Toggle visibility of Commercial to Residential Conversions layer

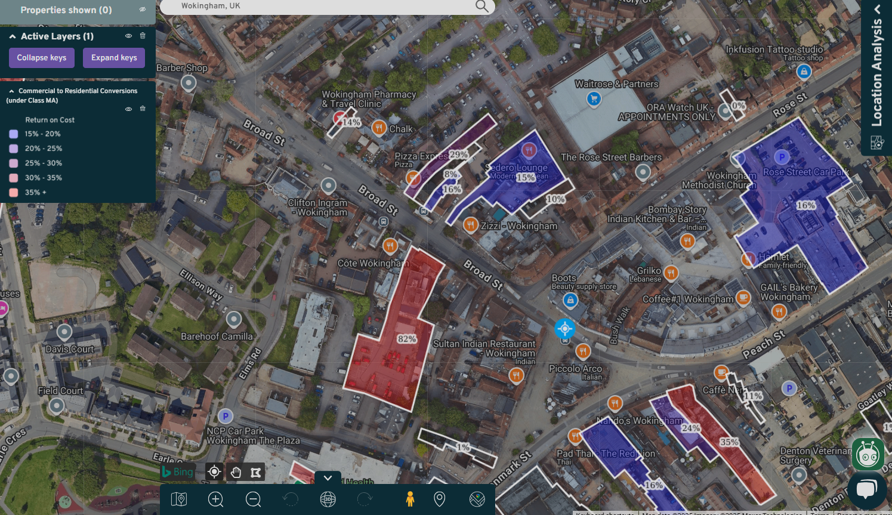coord(128,109)
